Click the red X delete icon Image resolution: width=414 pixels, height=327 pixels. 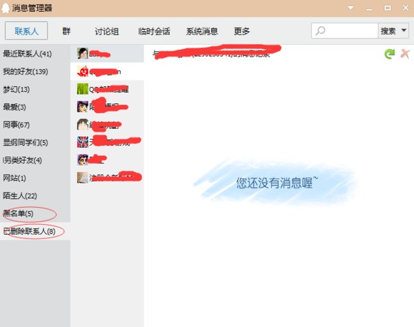pos(404,53)
